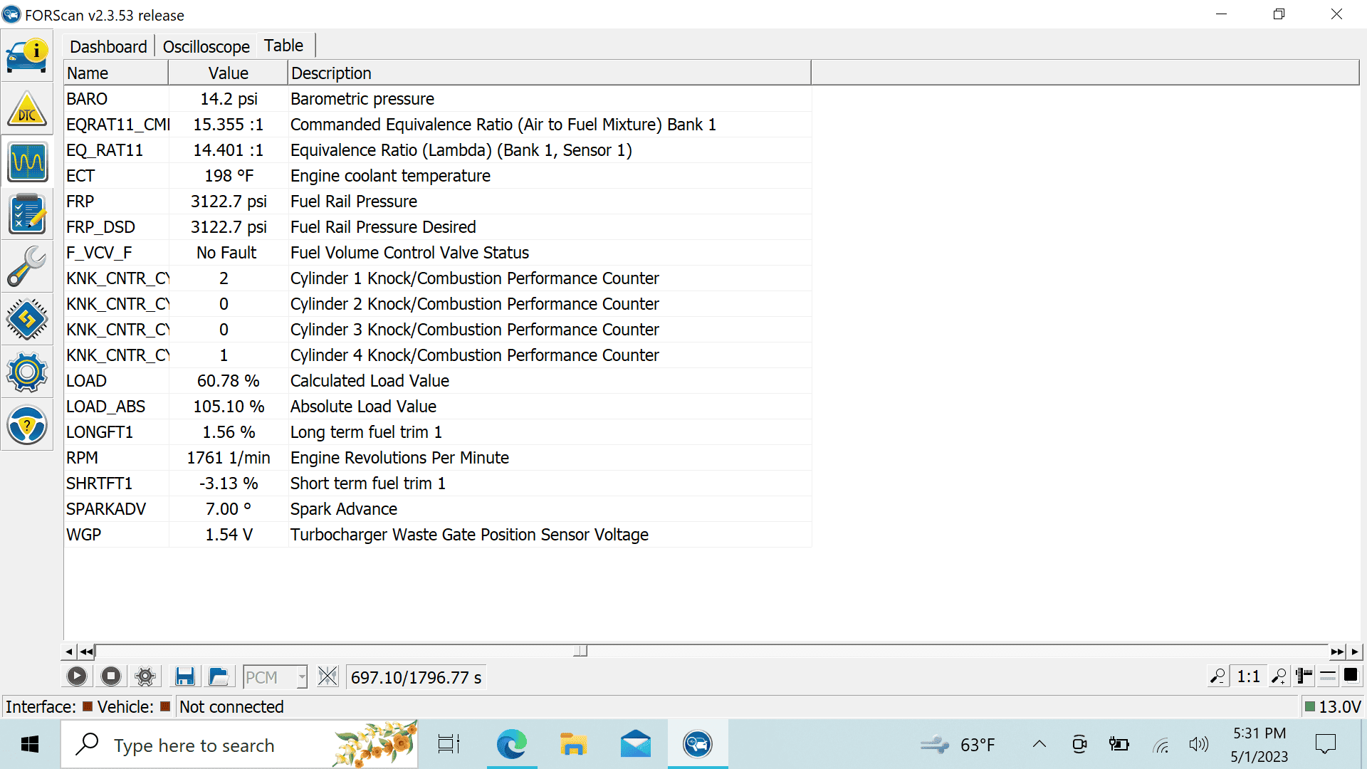Image resolution: width=1367 pixels, height=769 pixels.
Task: Switch to the Dashboard tab
Action: (x=108, y=47)
